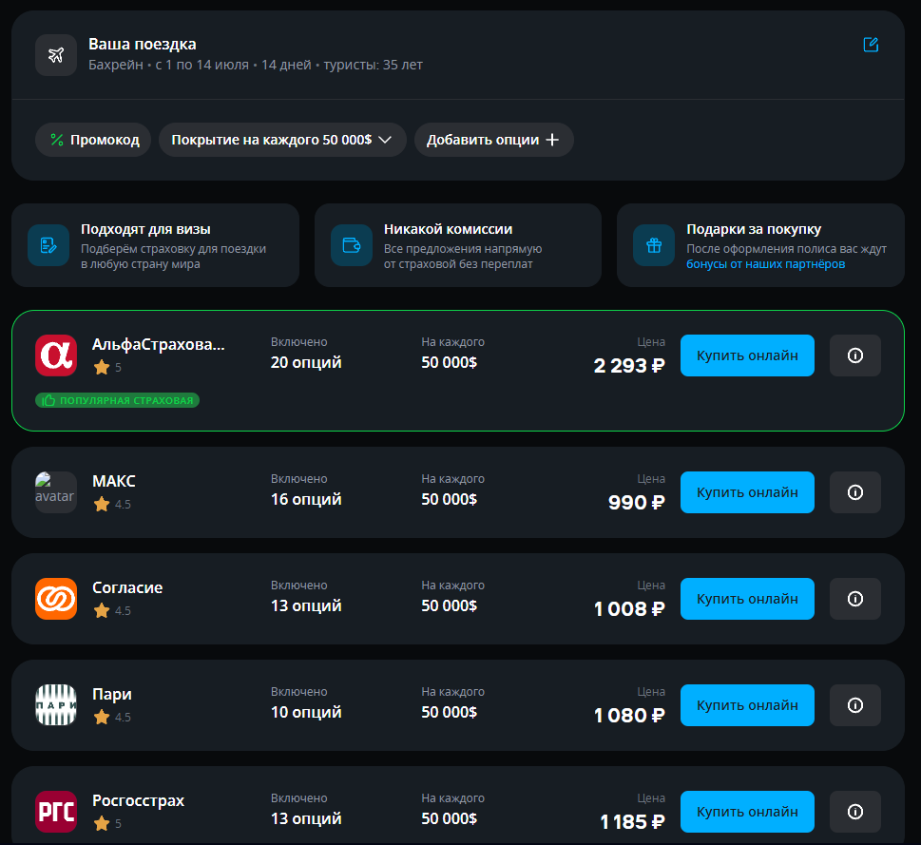The image size is (921, 845).
Task: Click the star rating of АльфаСтрахование
Action: pyautogui.click(x=107, y=368)
